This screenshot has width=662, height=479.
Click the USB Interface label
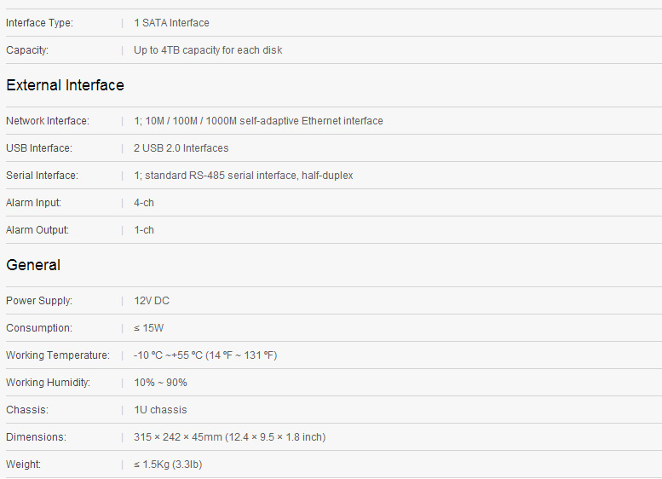point(38,148)
